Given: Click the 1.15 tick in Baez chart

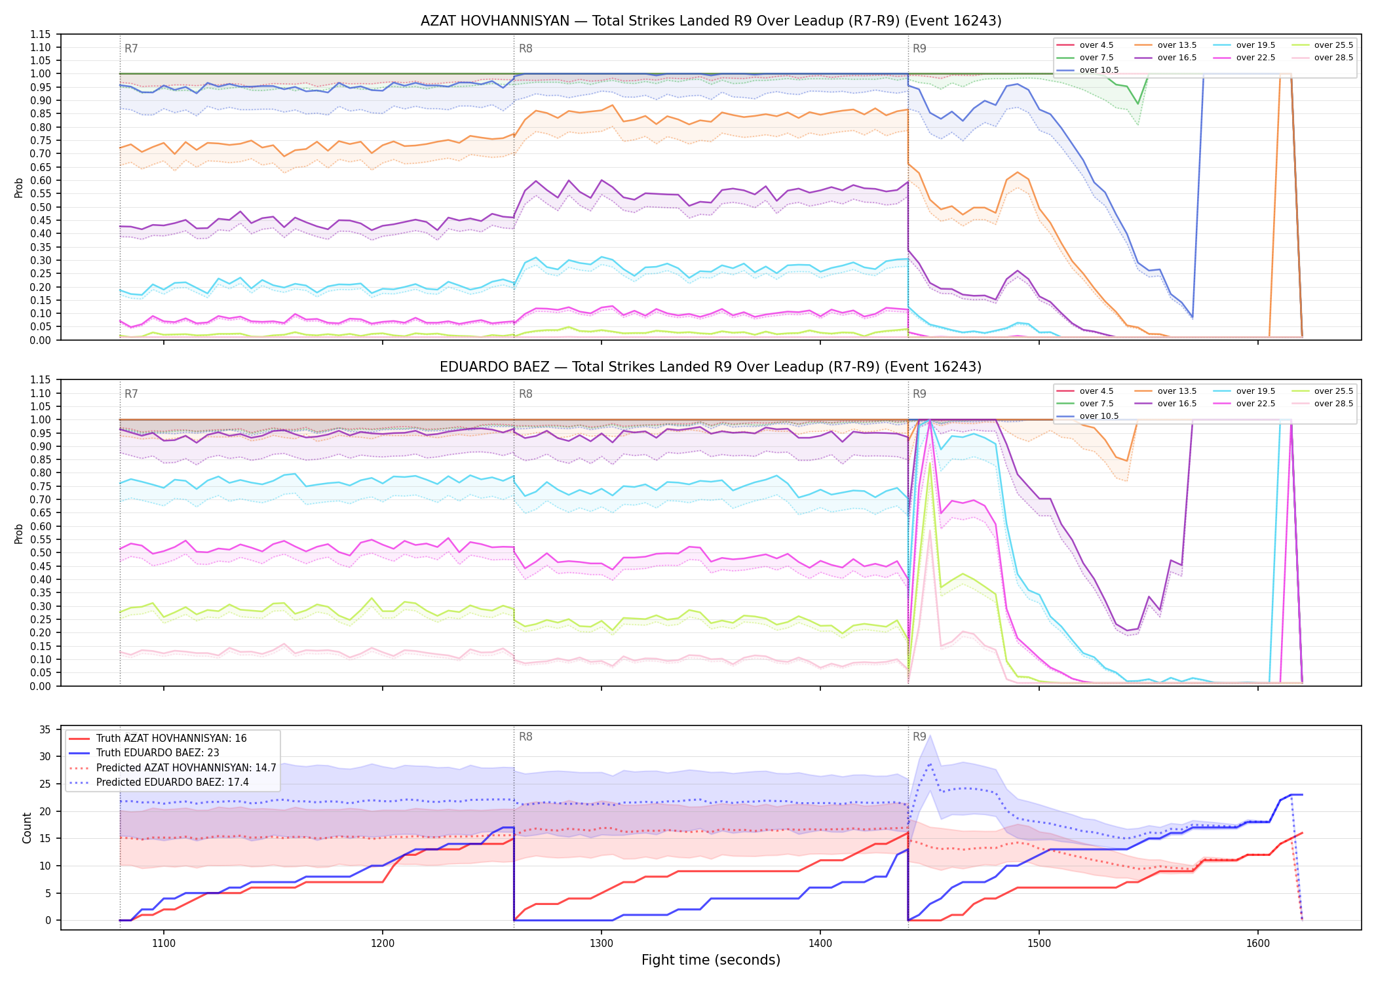Looking at the screenshot, I should click(x=41, y=380).
